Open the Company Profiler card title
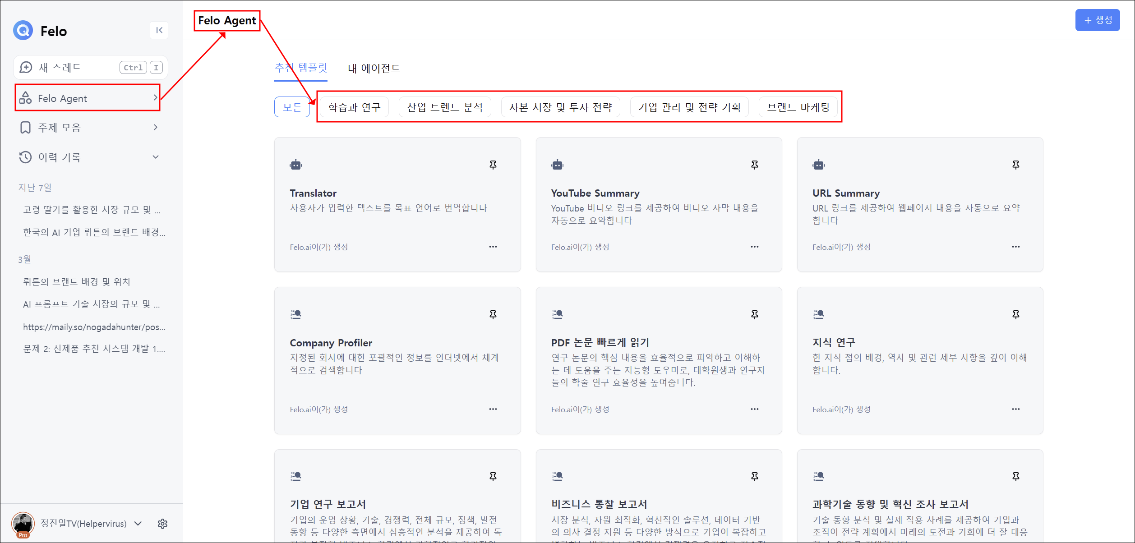This screenshot has width=1135, height=543. (331, 343)
